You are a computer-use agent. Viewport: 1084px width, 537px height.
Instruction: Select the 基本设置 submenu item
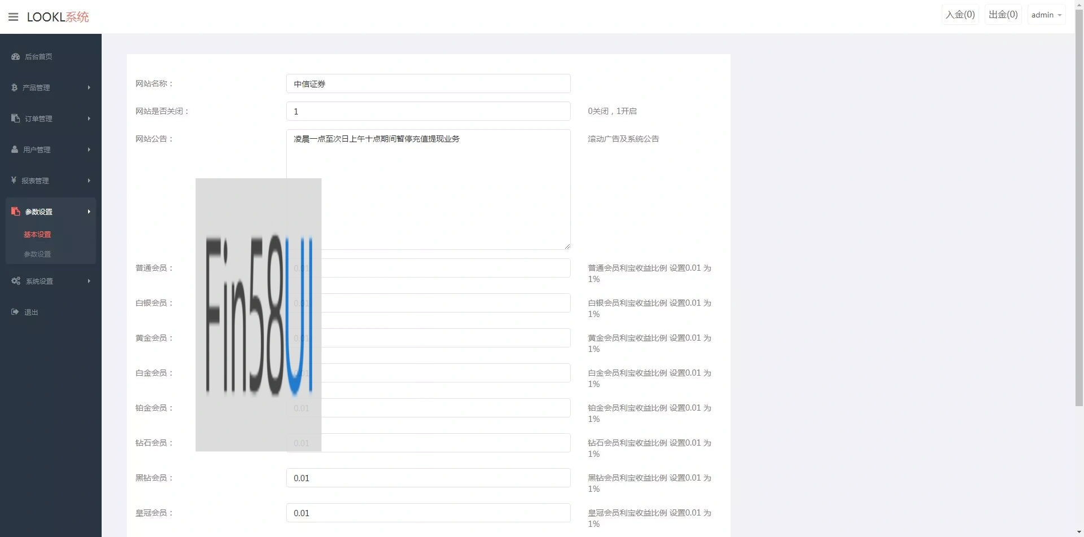click(x=37, y=234)
